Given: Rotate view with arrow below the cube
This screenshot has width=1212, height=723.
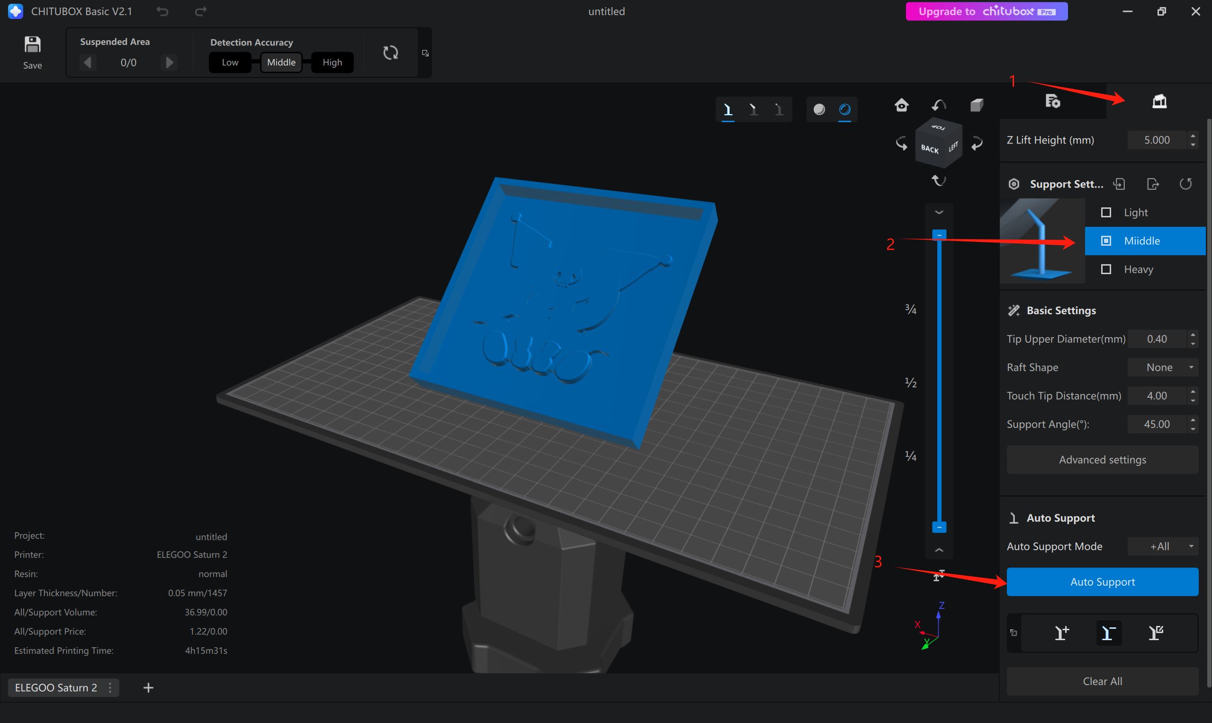Looking at the screenshot, I should 939,180.
